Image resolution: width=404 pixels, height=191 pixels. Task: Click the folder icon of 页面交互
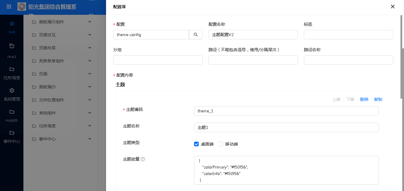click(34, 35)
